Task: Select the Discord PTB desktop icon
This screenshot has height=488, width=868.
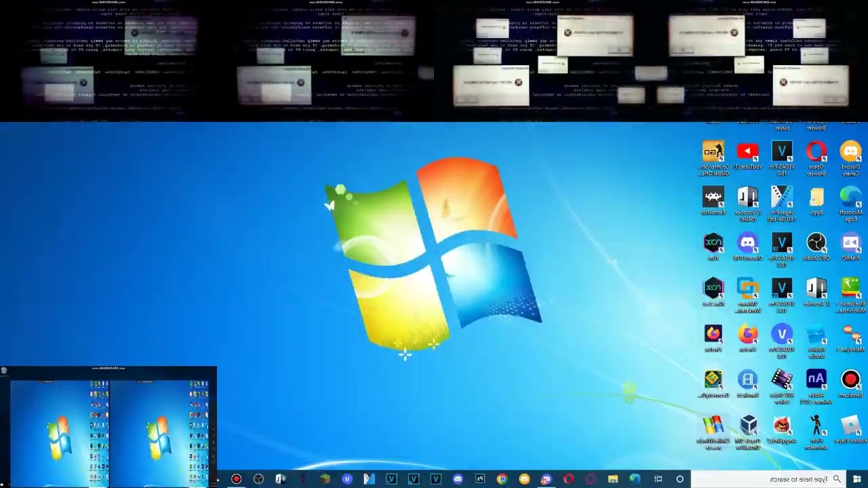Action: pyautogui.click(x=747, y=247)
